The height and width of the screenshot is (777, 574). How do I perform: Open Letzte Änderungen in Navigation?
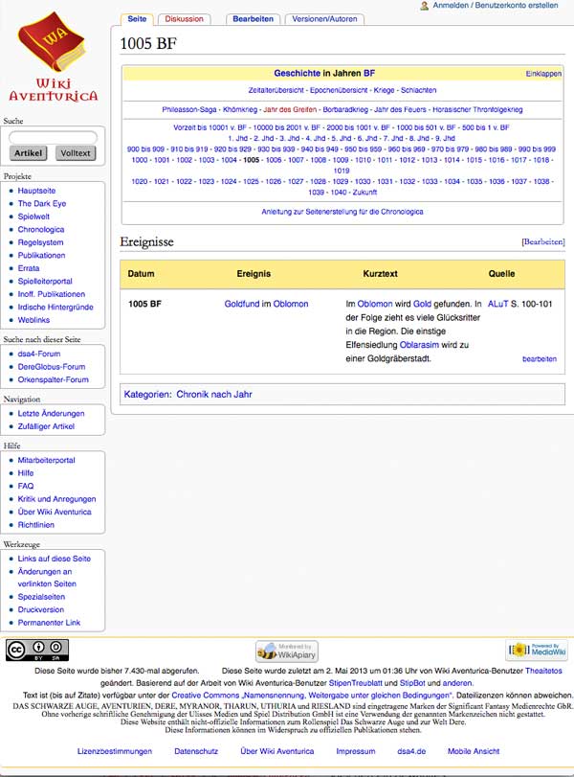coord(51,413)
